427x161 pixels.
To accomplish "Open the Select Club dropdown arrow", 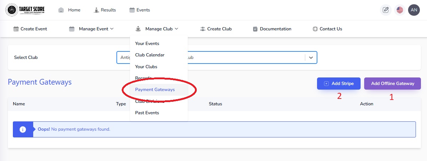I will click(x=311, y=58).
